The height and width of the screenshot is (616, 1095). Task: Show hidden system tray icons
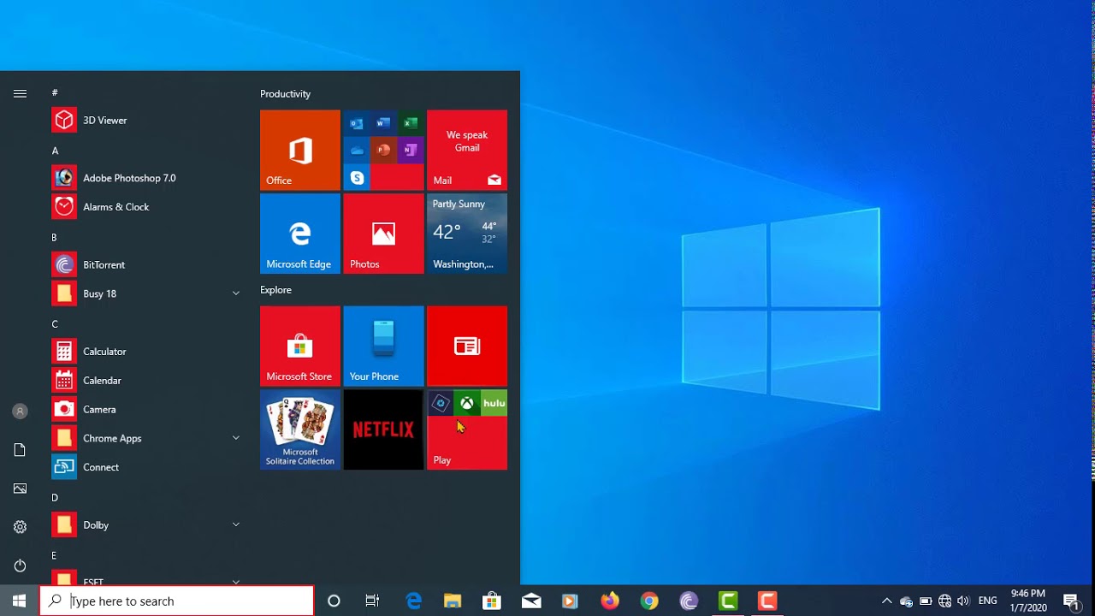coord(886,601)
